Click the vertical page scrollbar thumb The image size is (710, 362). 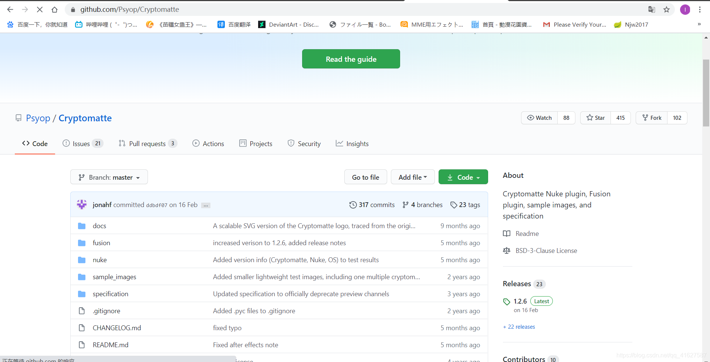(x=706, y=92)
